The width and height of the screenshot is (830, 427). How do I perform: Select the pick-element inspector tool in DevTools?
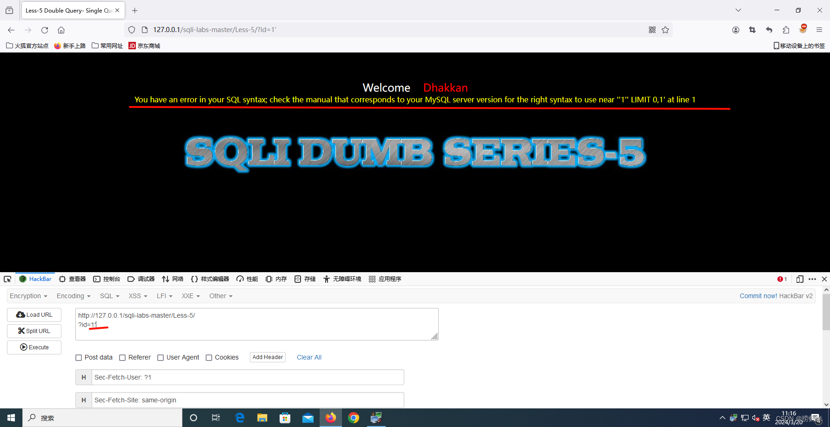point(7,279)
